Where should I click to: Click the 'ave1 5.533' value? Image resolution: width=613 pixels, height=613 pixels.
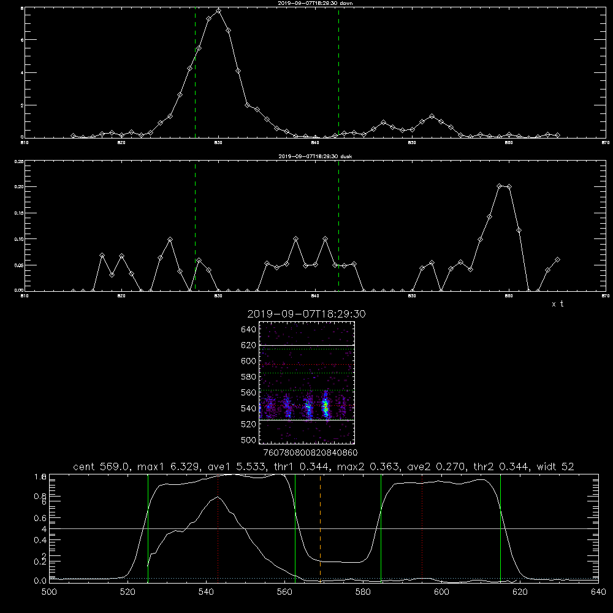pyautogui.click(x=238, y=466)
